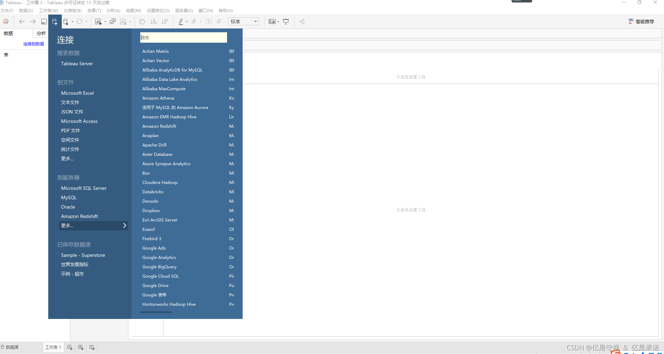
Task: Click horizontal scrollbar of connector list
Action: [x=156, y=312]
